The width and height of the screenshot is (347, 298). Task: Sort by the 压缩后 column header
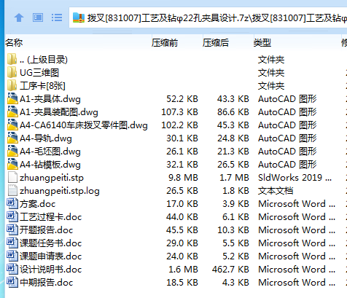click(x=216, y=43)
